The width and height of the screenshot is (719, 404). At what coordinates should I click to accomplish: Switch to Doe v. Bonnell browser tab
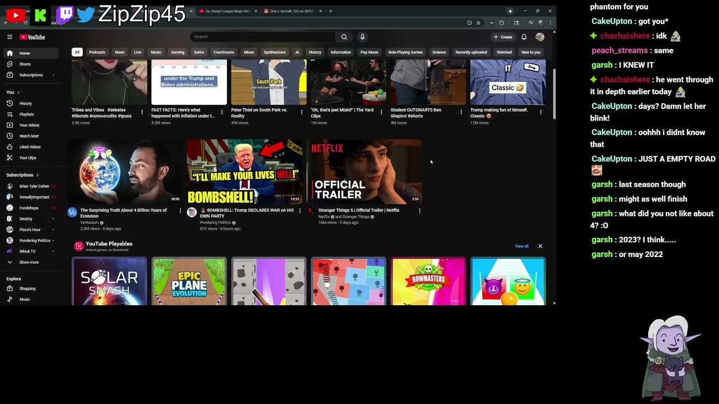292,11
